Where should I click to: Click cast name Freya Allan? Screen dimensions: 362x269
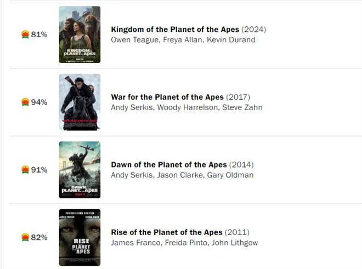pos(183,40)
